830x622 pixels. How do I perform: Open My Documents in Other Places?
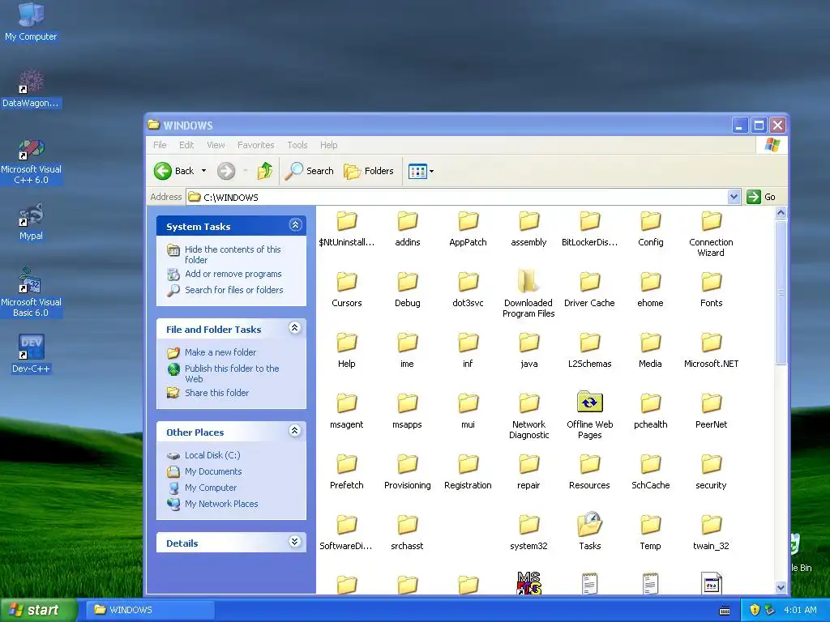coord(213,472)
